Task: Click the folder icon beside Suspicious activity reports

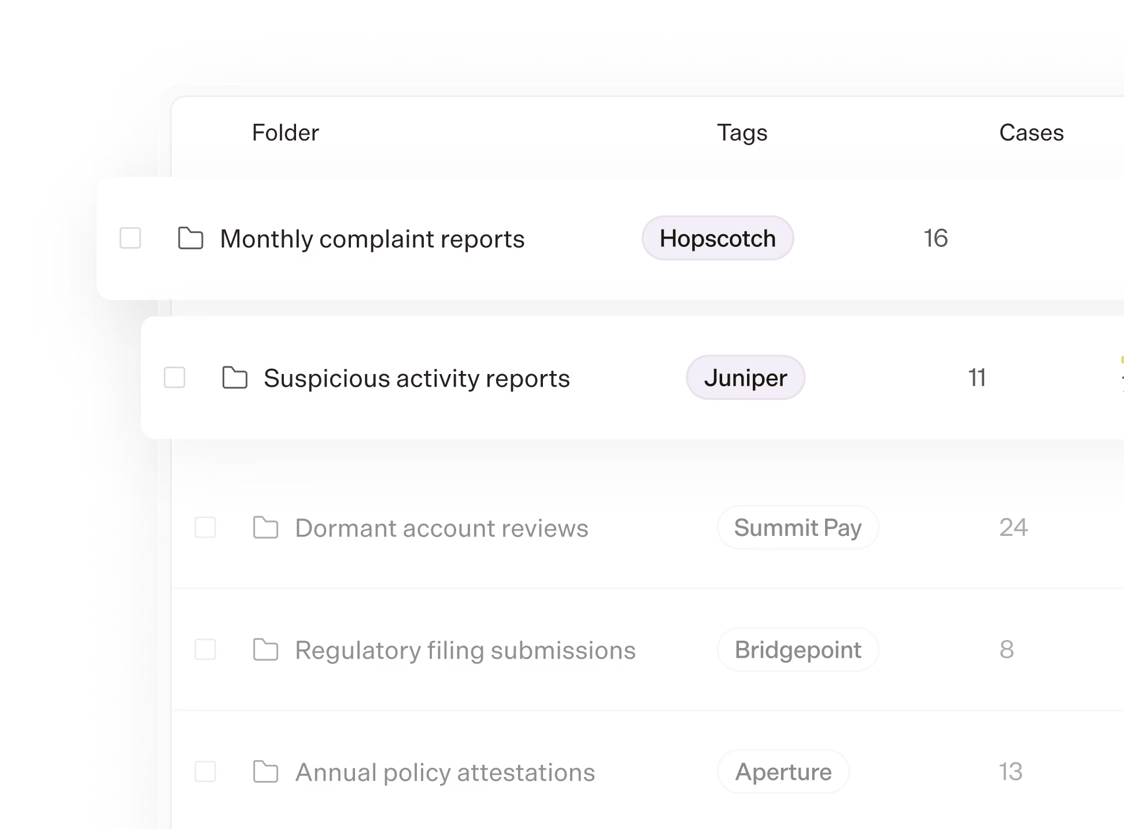Action: click(x=235, y=378)
